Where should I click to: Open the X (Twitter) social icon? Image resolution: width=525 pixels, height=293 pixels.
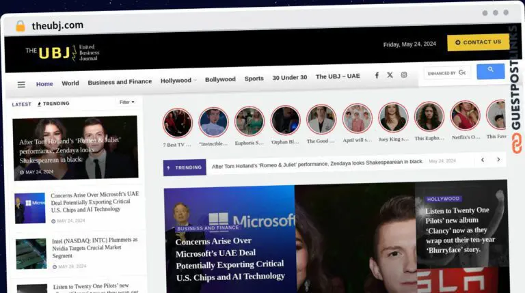390,75
